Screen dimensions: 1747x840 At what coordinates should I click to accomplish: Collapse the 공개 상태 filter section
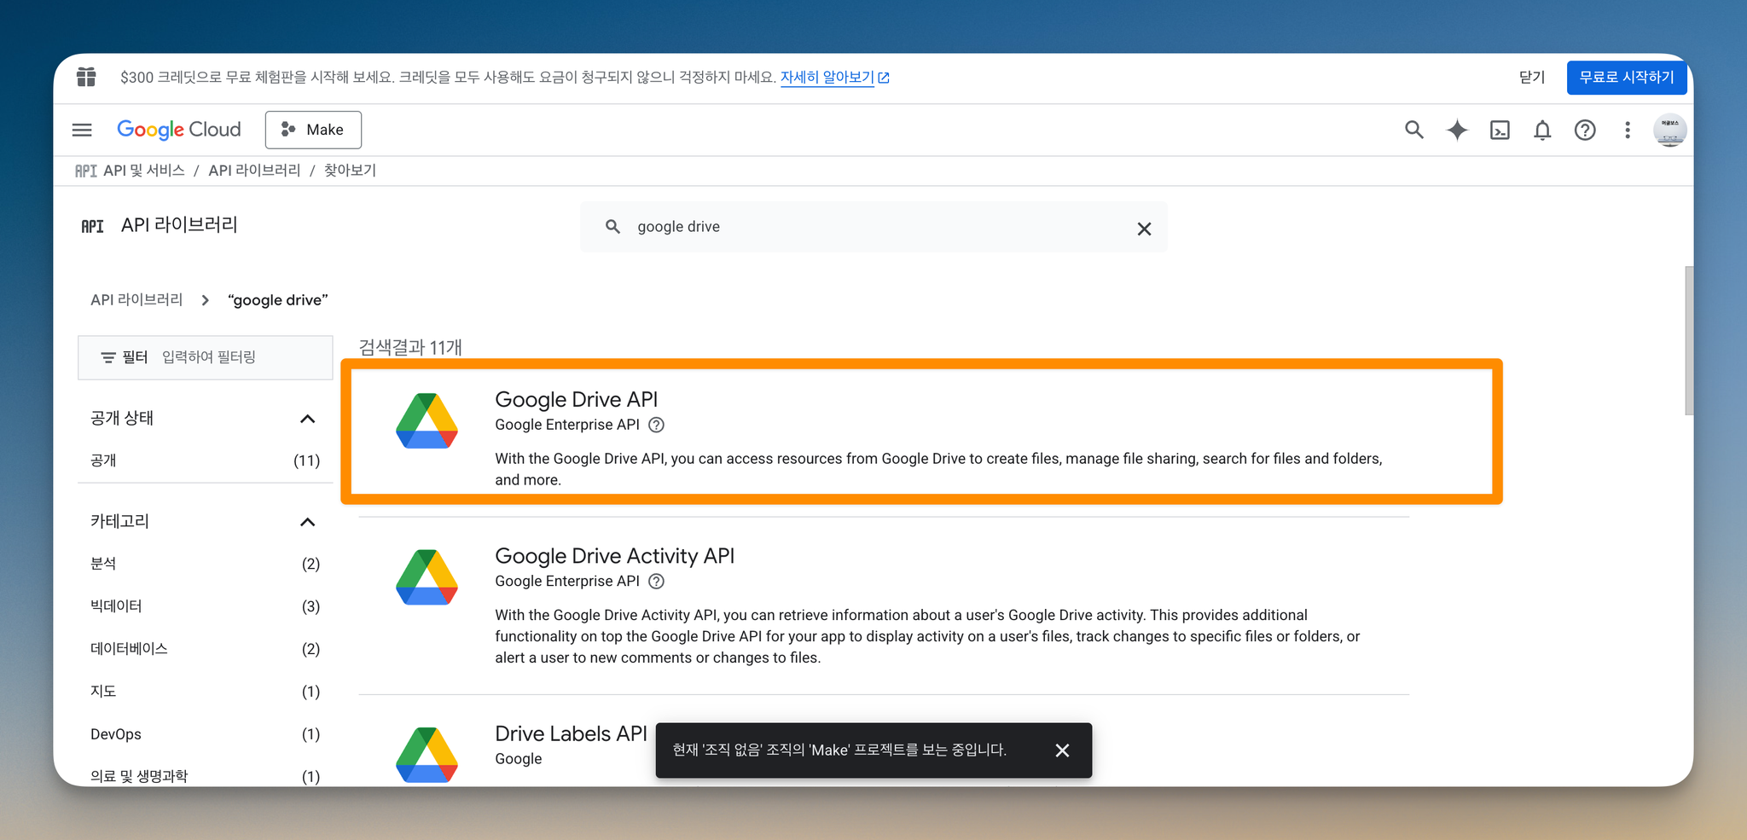pyautogui.click(x=308, y=419)
